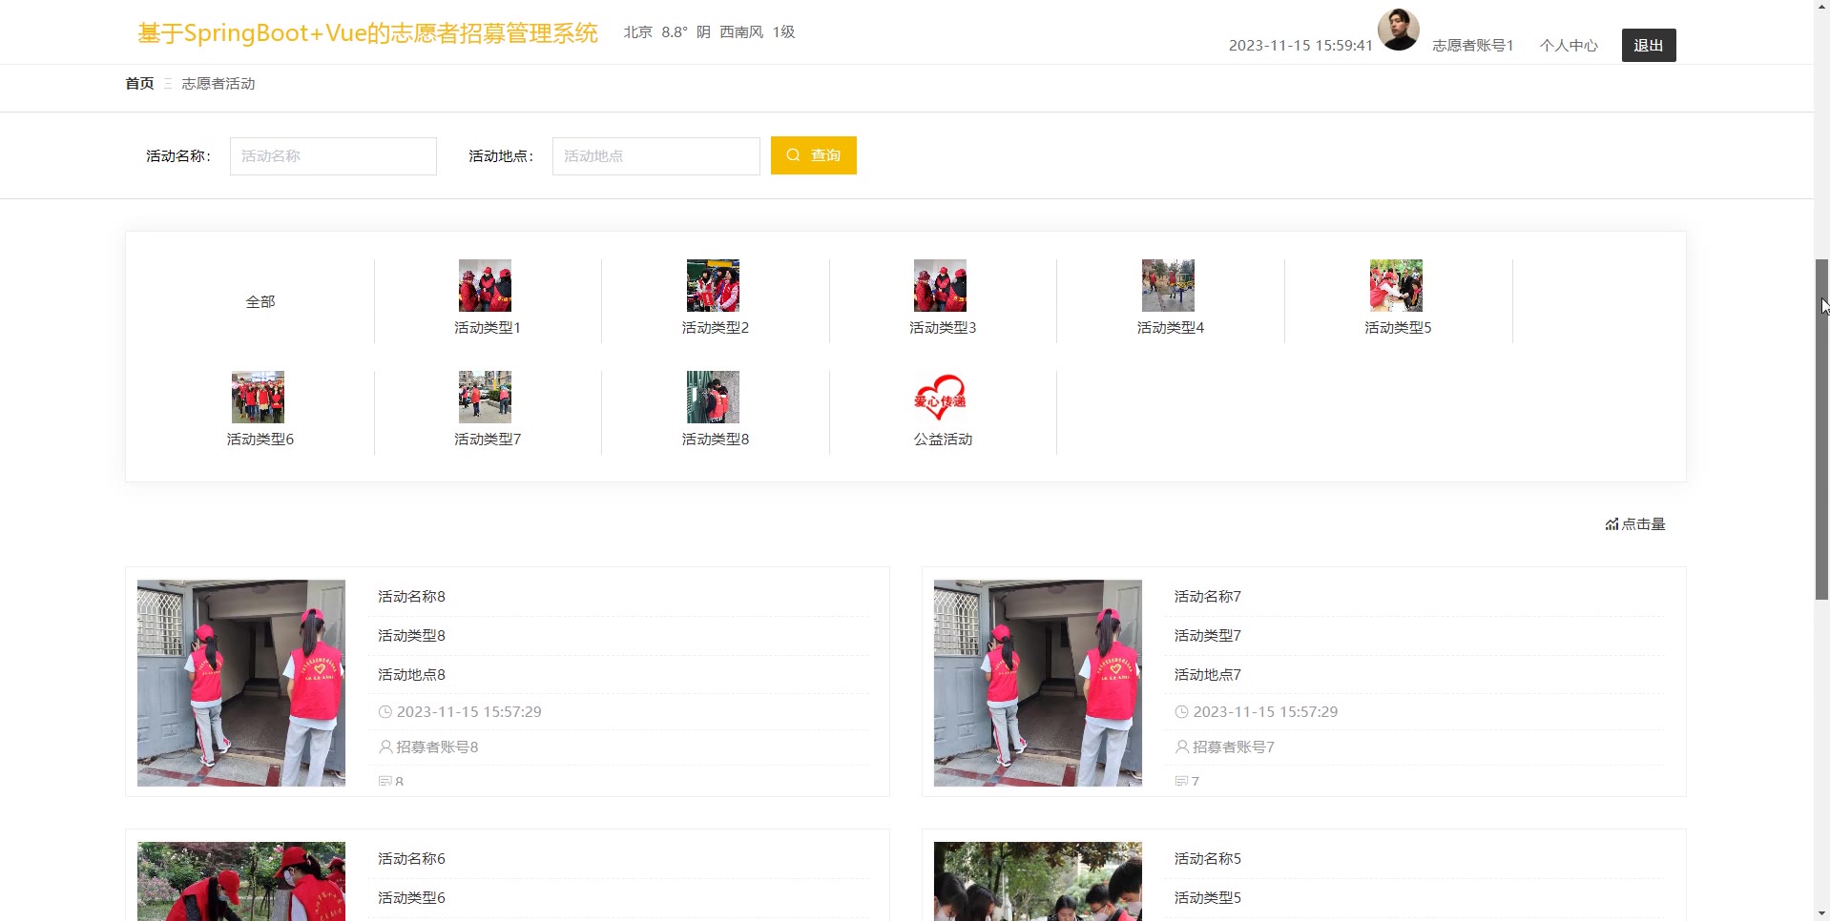Click 活动地点7 text

click(1208, 675)
